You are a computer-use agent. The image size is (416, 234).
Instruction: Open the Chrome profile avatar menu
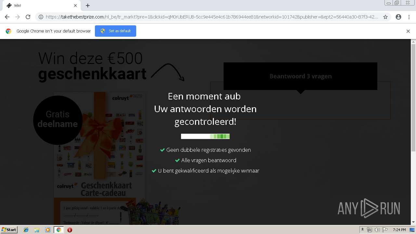(x=398, y=17)
